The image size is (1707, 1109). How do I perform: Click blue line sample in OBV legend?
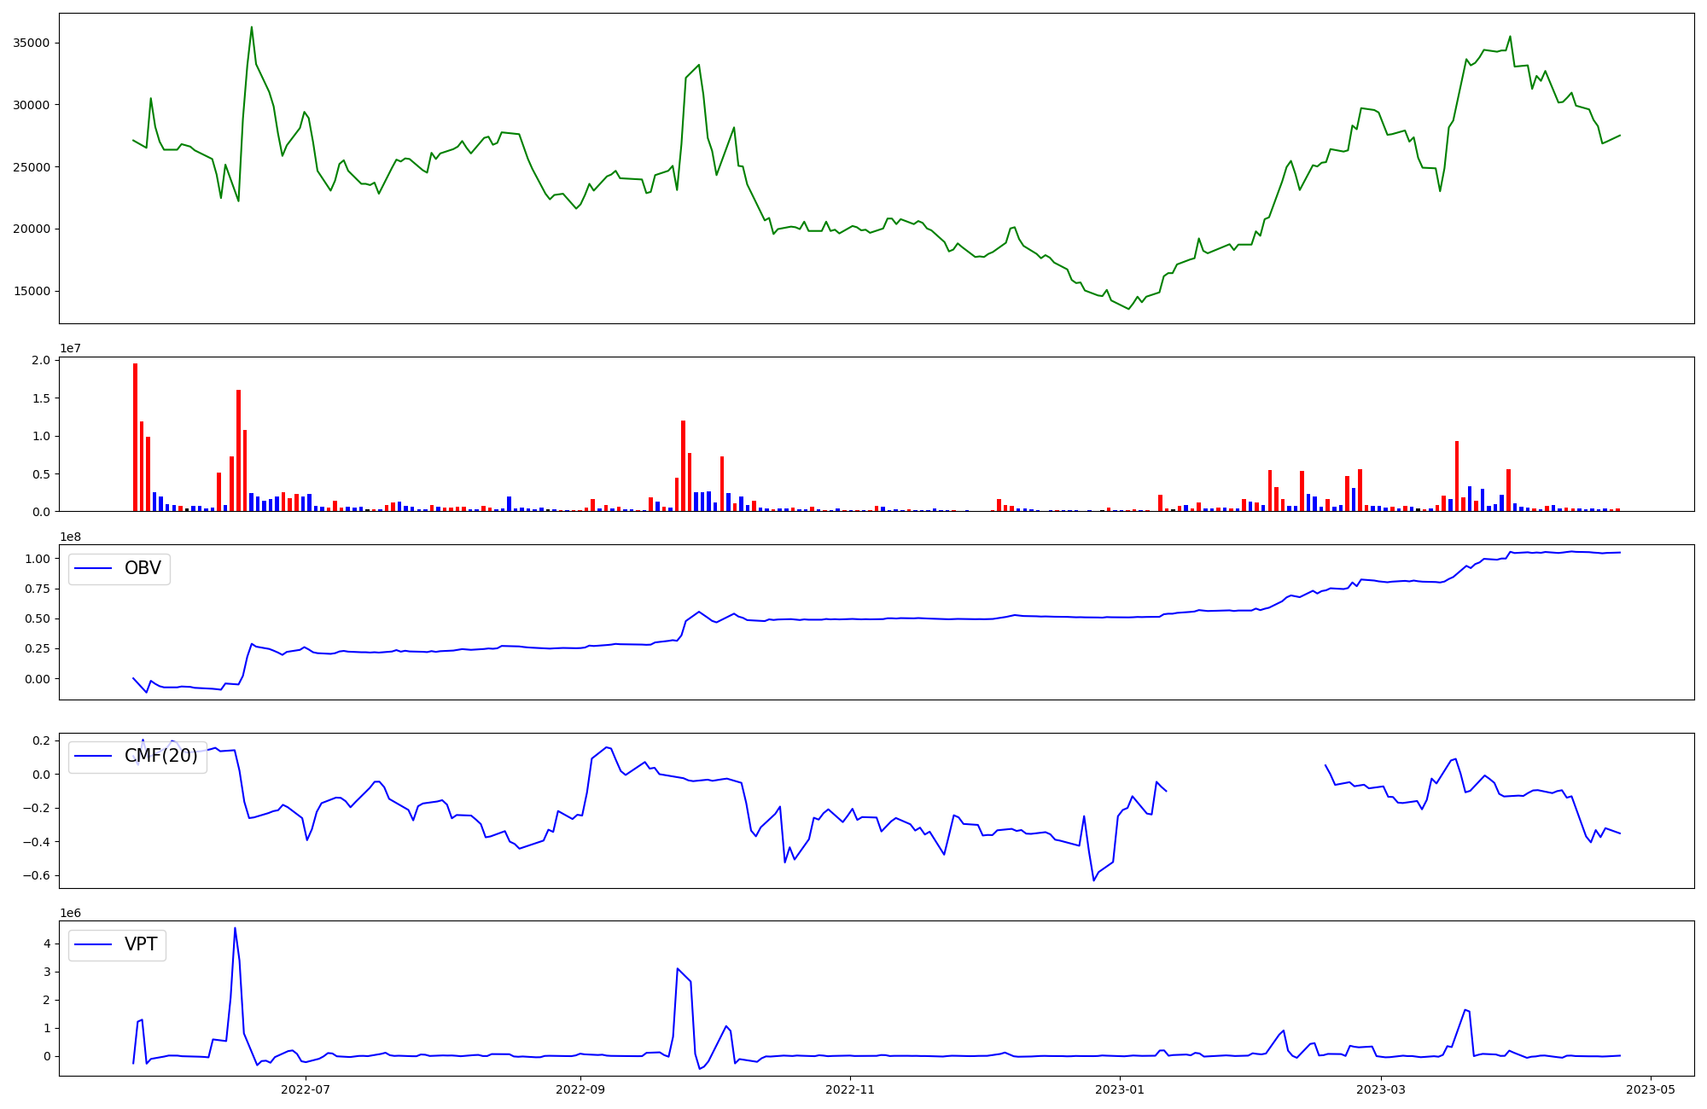94,569
